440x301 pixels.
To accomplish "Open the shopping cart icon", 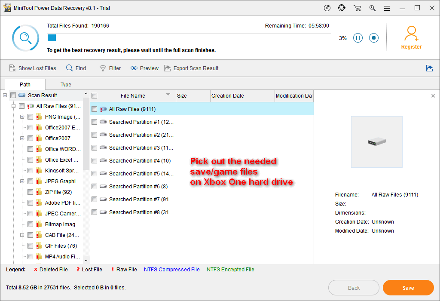I will point(357,8).
